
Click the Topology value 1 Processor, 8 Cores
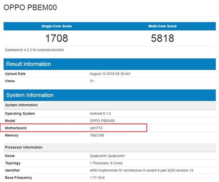pyautogui.click(x=106, y=163)
